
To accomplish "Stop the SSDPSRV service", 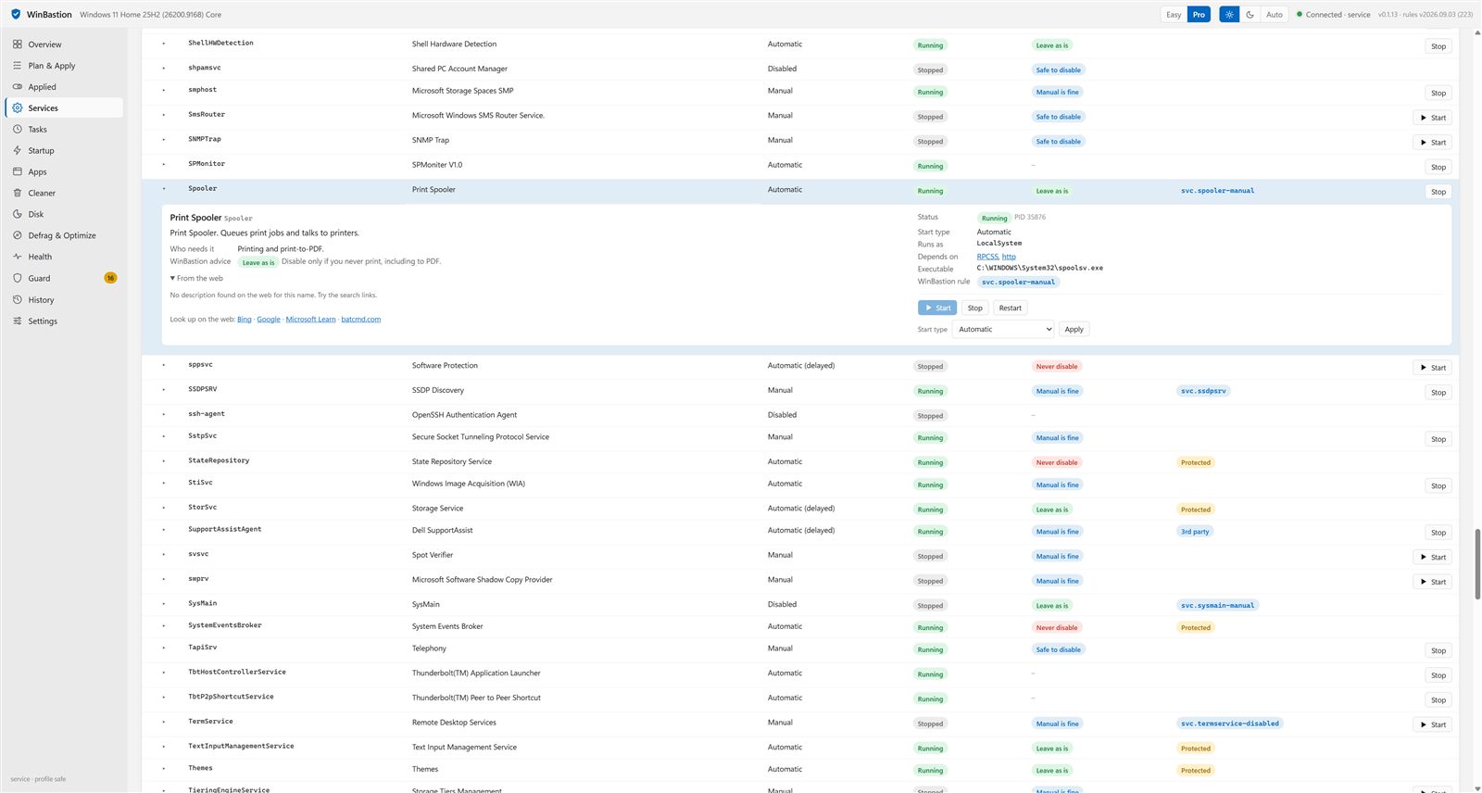I will [1438, 393].
